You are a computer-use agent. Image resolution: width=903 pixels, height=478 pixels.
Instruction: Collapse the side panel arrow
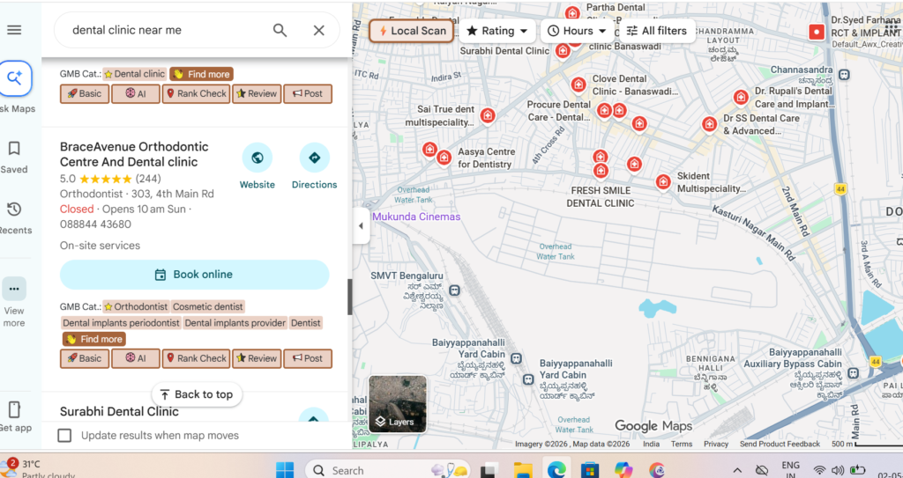point(361,225)
